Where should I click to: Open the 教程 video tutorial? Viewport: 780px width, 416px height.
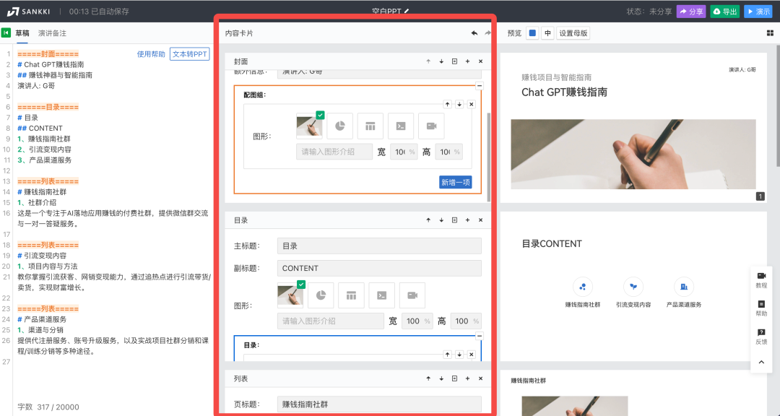761,280
